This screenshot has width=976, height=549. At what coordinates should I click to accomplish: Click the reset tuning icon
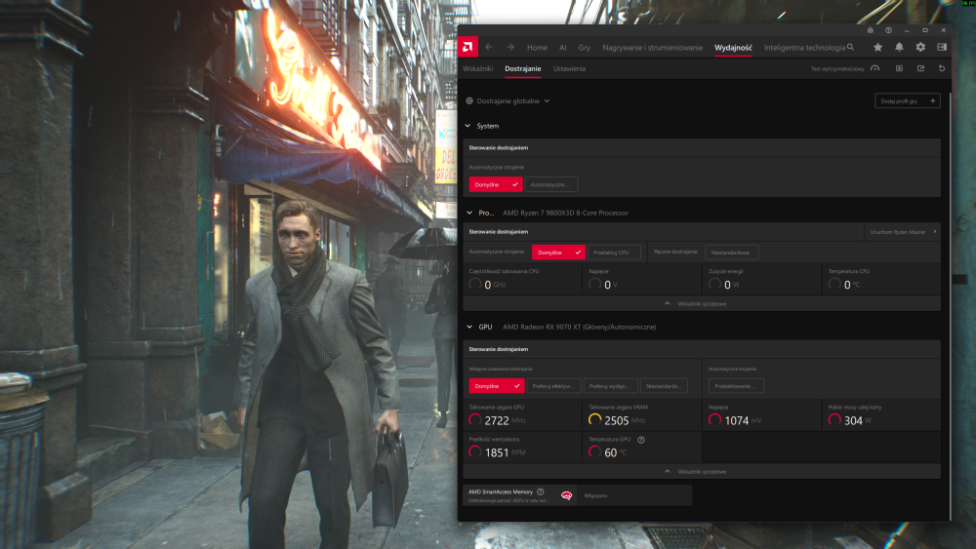pyautogui.click(x=942, y=68)
